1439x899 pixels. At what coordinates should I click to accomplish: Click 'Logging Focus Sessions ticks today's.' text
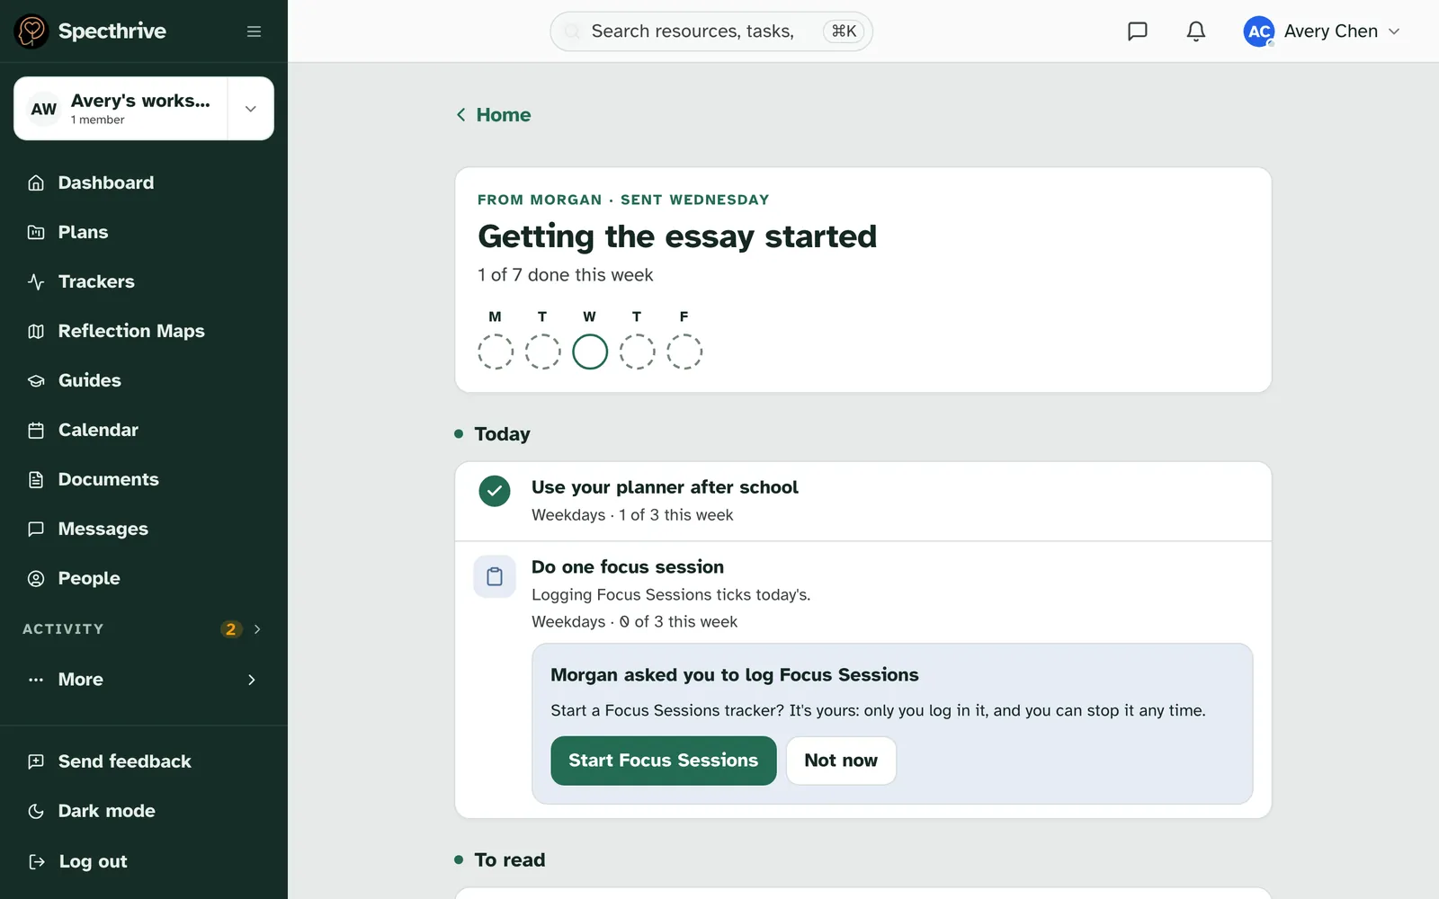671,595
